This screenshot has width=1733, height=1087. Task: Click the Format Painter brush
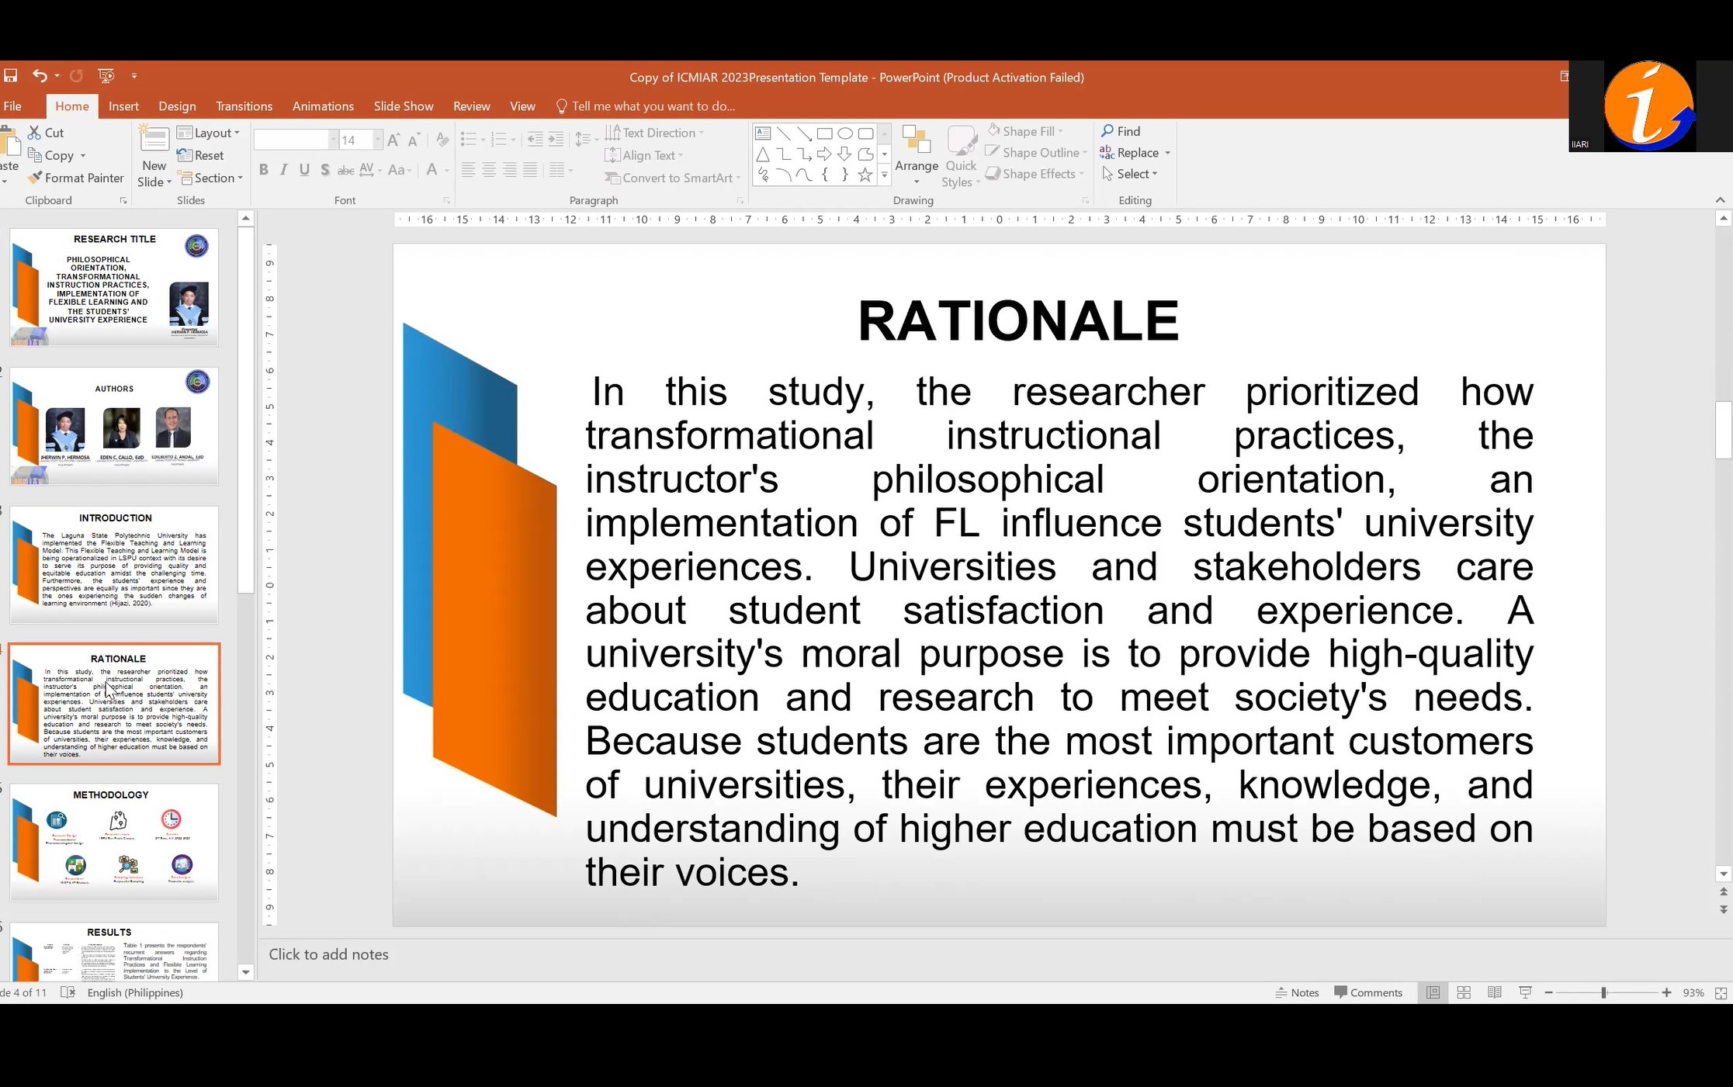click(35, 178)
